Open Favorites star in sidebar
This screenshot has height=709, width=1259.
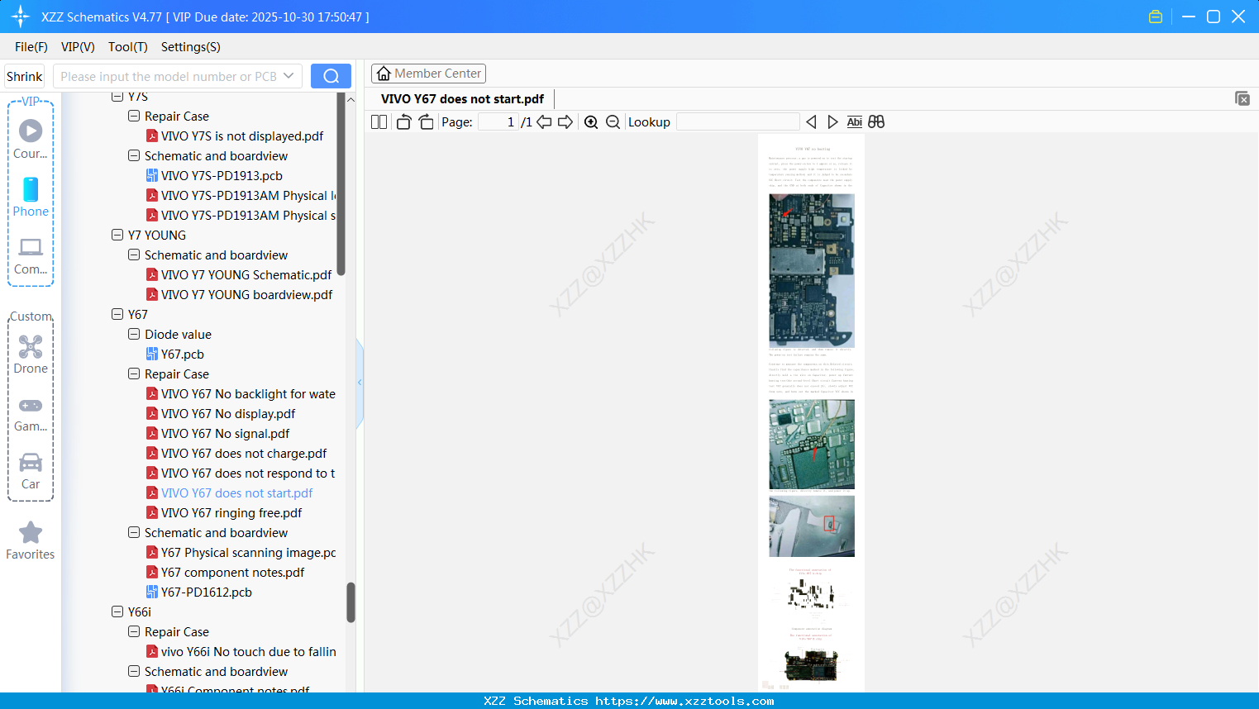[x=31, y=540]
